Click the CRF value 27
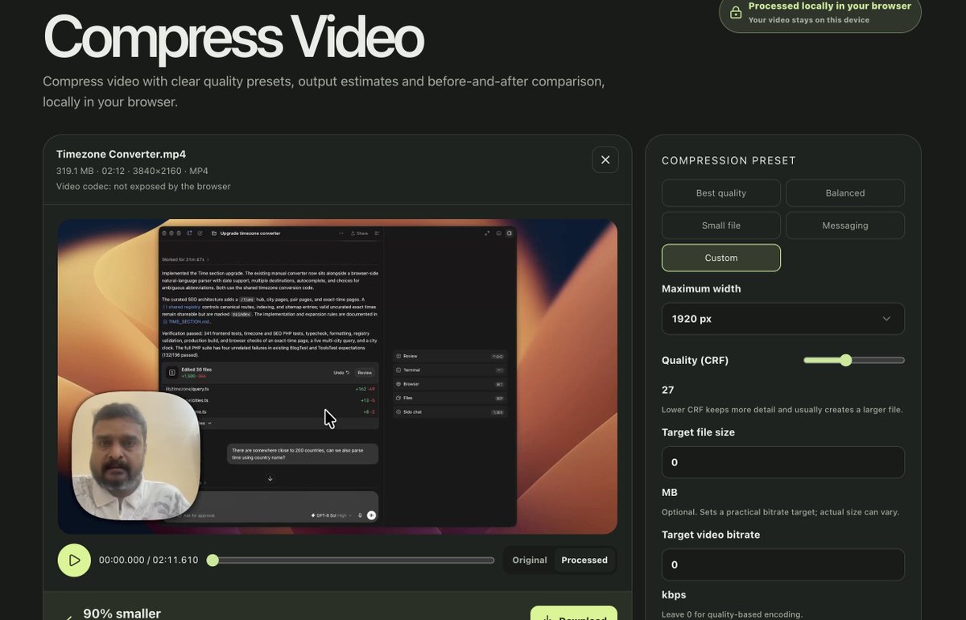The image size is (966, 620). coord(668,390)
